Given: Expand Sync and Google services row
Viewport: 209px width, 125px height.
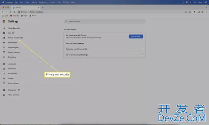Looking at the screenshot, I should [x=104, y=43].
